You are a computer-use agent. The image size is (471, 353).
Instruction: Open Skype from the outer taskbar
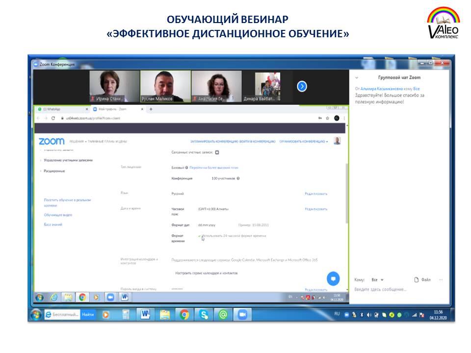pyautogui.click(x=204, y=315)
